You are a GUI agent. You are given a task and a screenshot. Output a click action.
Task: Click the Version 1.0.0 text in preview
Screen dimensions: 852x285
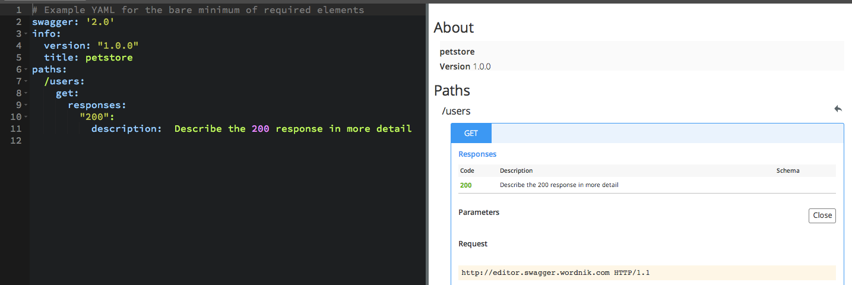click(465, 66)
